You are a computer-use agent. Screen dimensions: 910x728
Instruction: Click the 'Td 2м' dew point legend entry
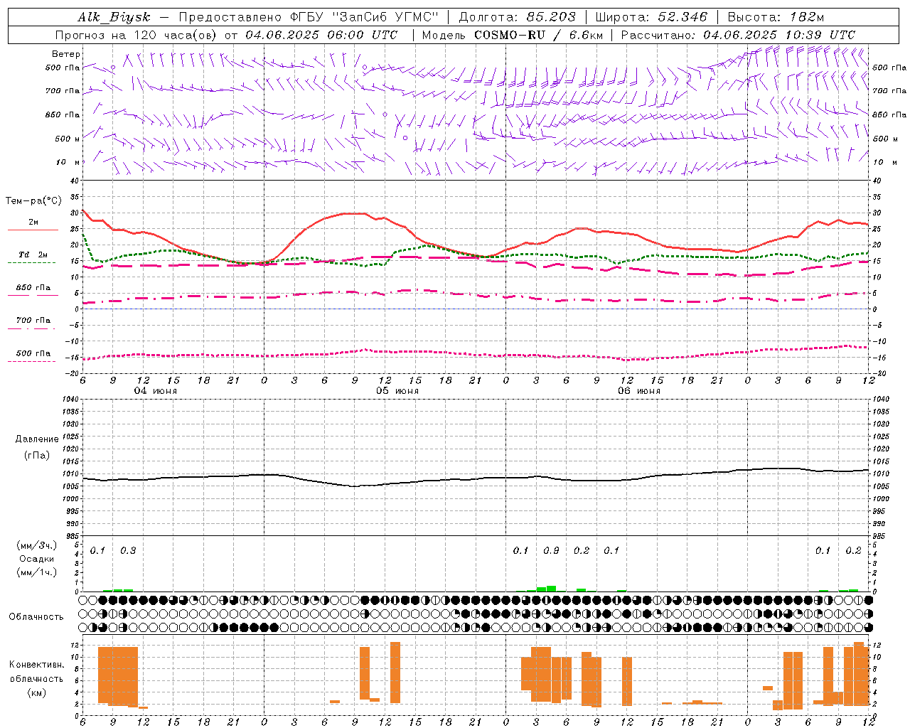pos(33,255)
